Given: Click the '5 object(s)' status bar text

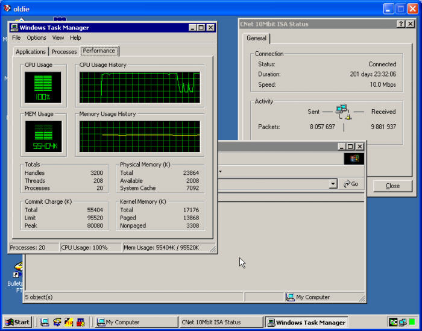Looking at the screenshot, I should pos(39,297).
